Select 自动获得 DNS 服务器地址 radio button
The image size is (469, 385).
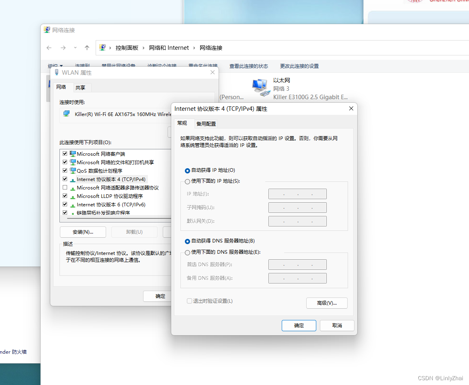tap(187, 241)
